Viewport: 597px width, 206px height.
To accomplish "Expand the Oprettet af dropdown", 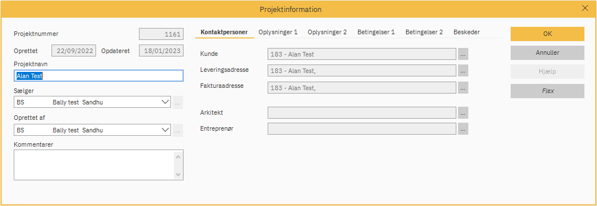I will click(165, 130).
